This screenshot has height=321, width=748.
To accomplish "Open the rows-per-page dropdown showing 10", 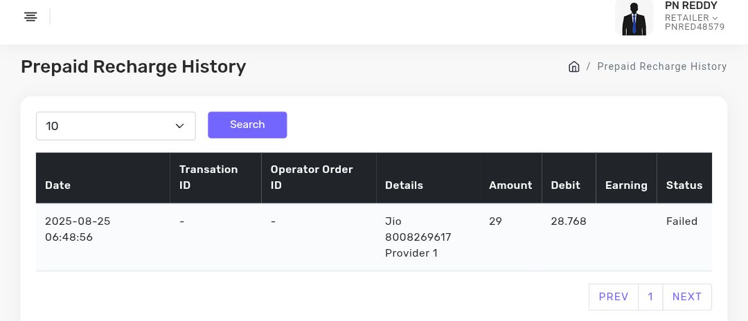I will coord(116,126).
